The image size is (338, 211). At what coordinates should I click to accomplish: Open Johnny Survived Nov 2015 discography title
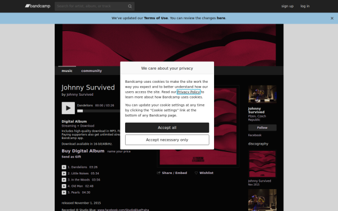click(260, 181)
